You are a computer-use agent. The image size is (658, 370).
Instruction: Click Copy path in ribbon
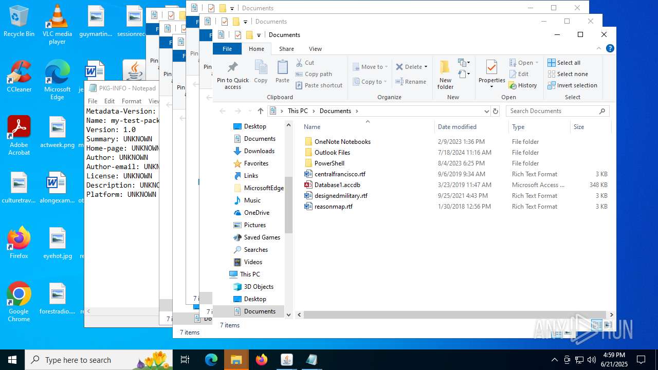[314, 74]
